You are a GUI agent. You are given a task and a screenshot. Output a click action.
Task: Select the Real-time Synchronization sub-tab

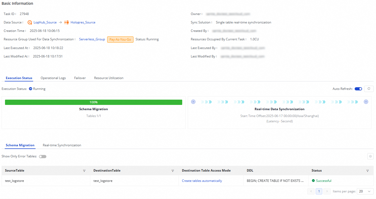click(x=62, y=145)
